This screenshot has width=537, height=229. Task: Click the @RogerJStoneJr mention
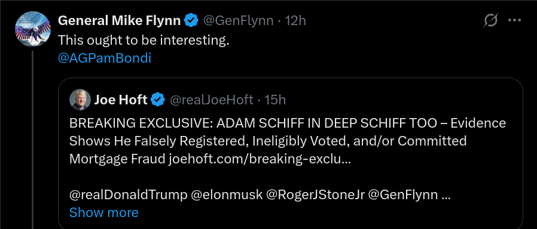315,195
